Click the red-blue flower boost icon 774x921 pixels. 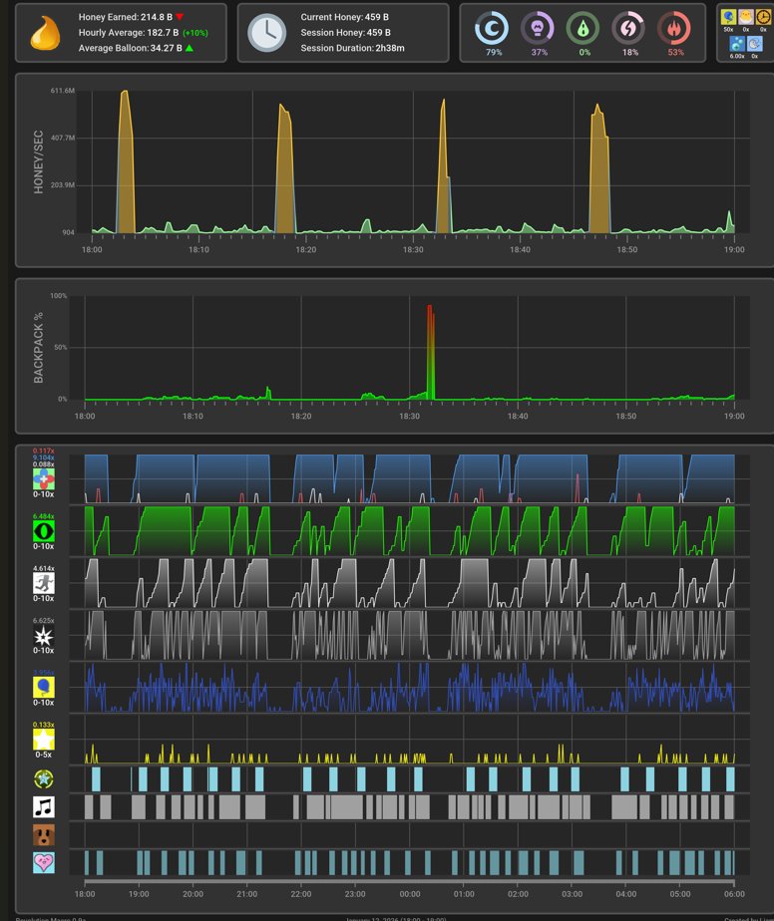click(44, 479)
